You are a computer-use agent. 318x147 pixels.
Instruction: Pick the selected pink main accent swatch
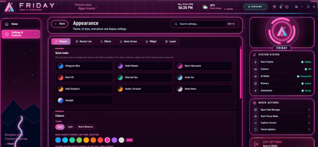point(107,140)
